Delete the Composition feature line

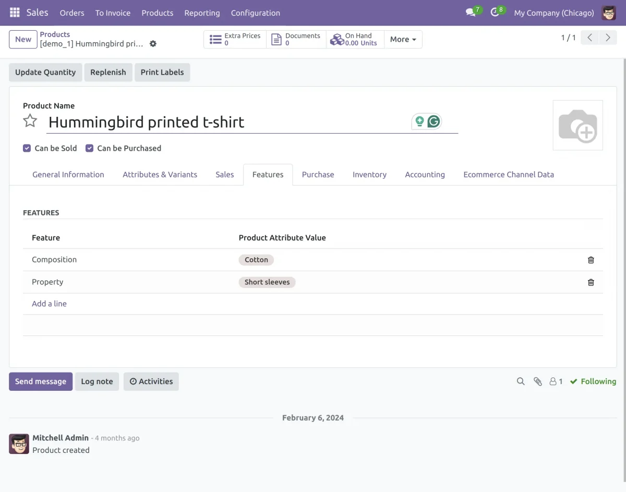(591, 259)
